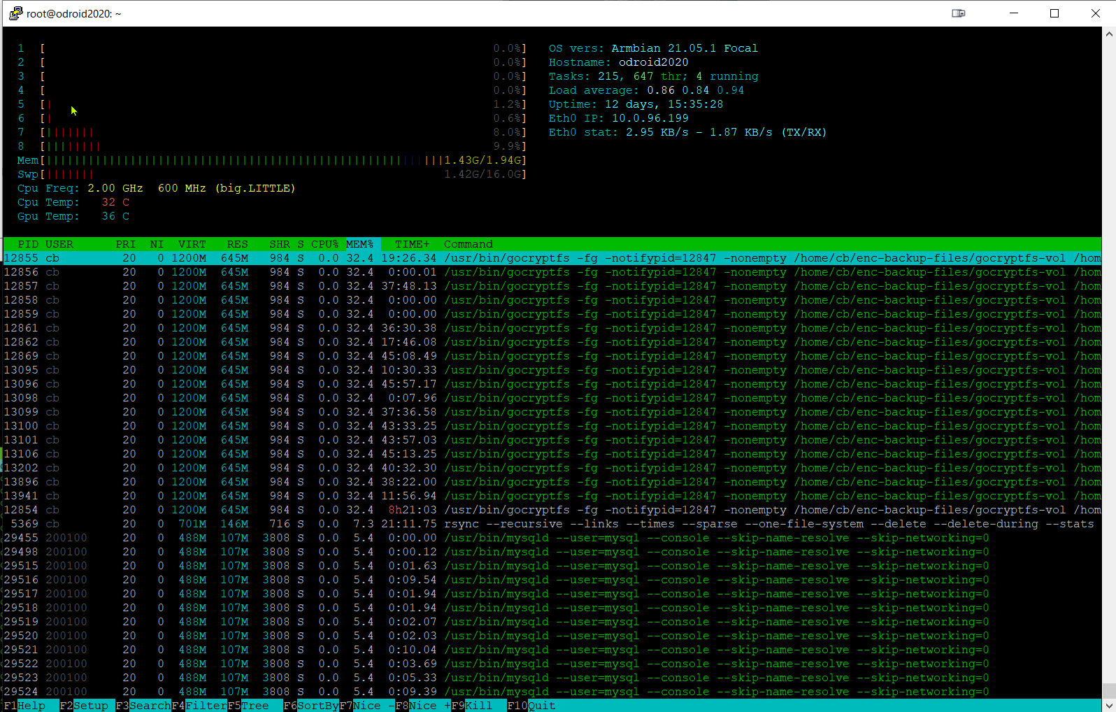
Task: Sort by the SHR column header
Action: coord(280,244)
